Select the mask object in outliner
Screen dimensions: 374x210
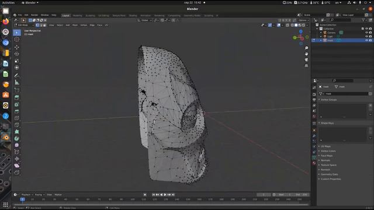click(330, 40)
